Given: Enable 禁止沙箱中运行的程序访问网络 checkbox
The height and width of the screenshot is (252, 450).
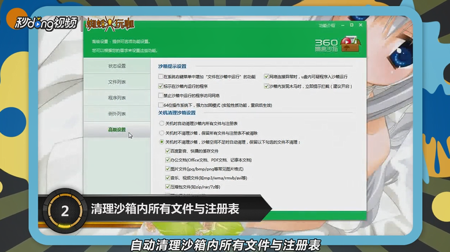Looking at the screenshot, I should coord(161,95).
